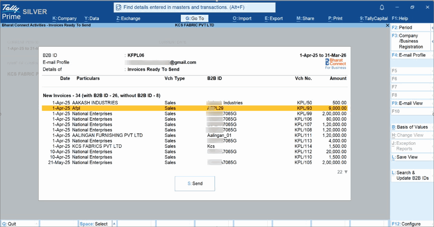Click the Bharat Connect for Business logo
The image size is (434, 227).
pos(335,64)
